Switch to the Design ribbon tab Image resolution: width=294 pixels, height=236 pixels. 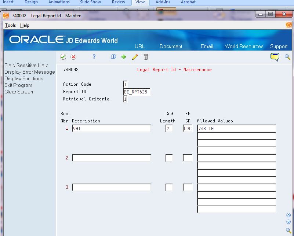31,2
